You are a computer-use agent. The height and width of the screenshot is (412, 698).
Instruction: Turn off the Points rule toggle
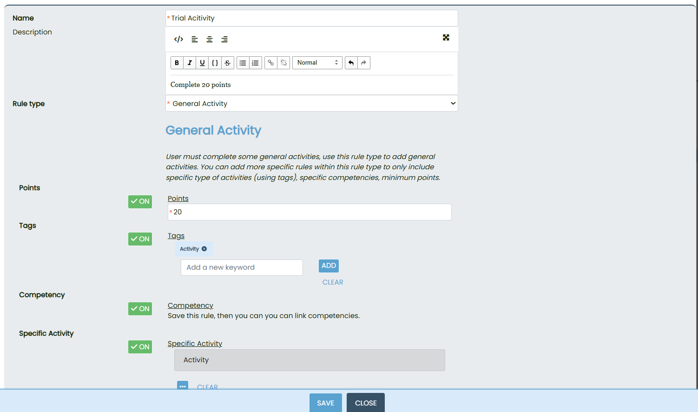(140, 201)
